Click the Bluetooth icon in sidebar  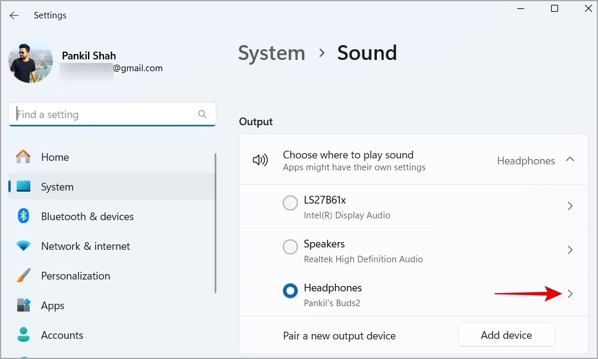(x=23, y=217)
